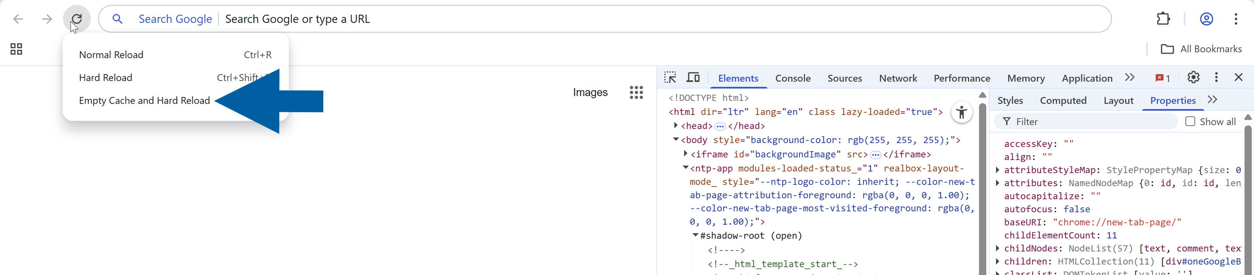
Task: Show more DevTools panel tabs
Action: pyautogui.click(x=1130, y=78)
